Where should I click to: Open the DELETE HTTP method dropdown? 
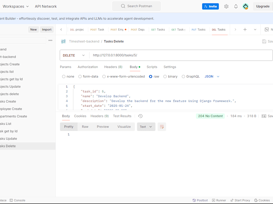pyautogui.click(x=74, y=55)
